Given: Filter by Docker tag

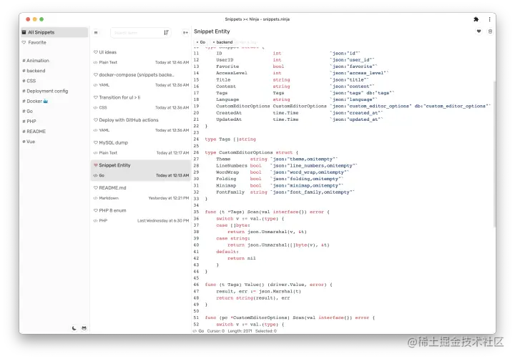Looking at the screenshot, I should coord(35,101).
